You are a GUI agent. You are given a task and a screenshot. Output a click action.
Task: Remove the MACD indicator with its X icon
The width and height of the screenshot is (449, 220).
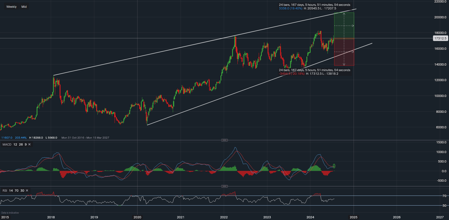pos(29,144)
